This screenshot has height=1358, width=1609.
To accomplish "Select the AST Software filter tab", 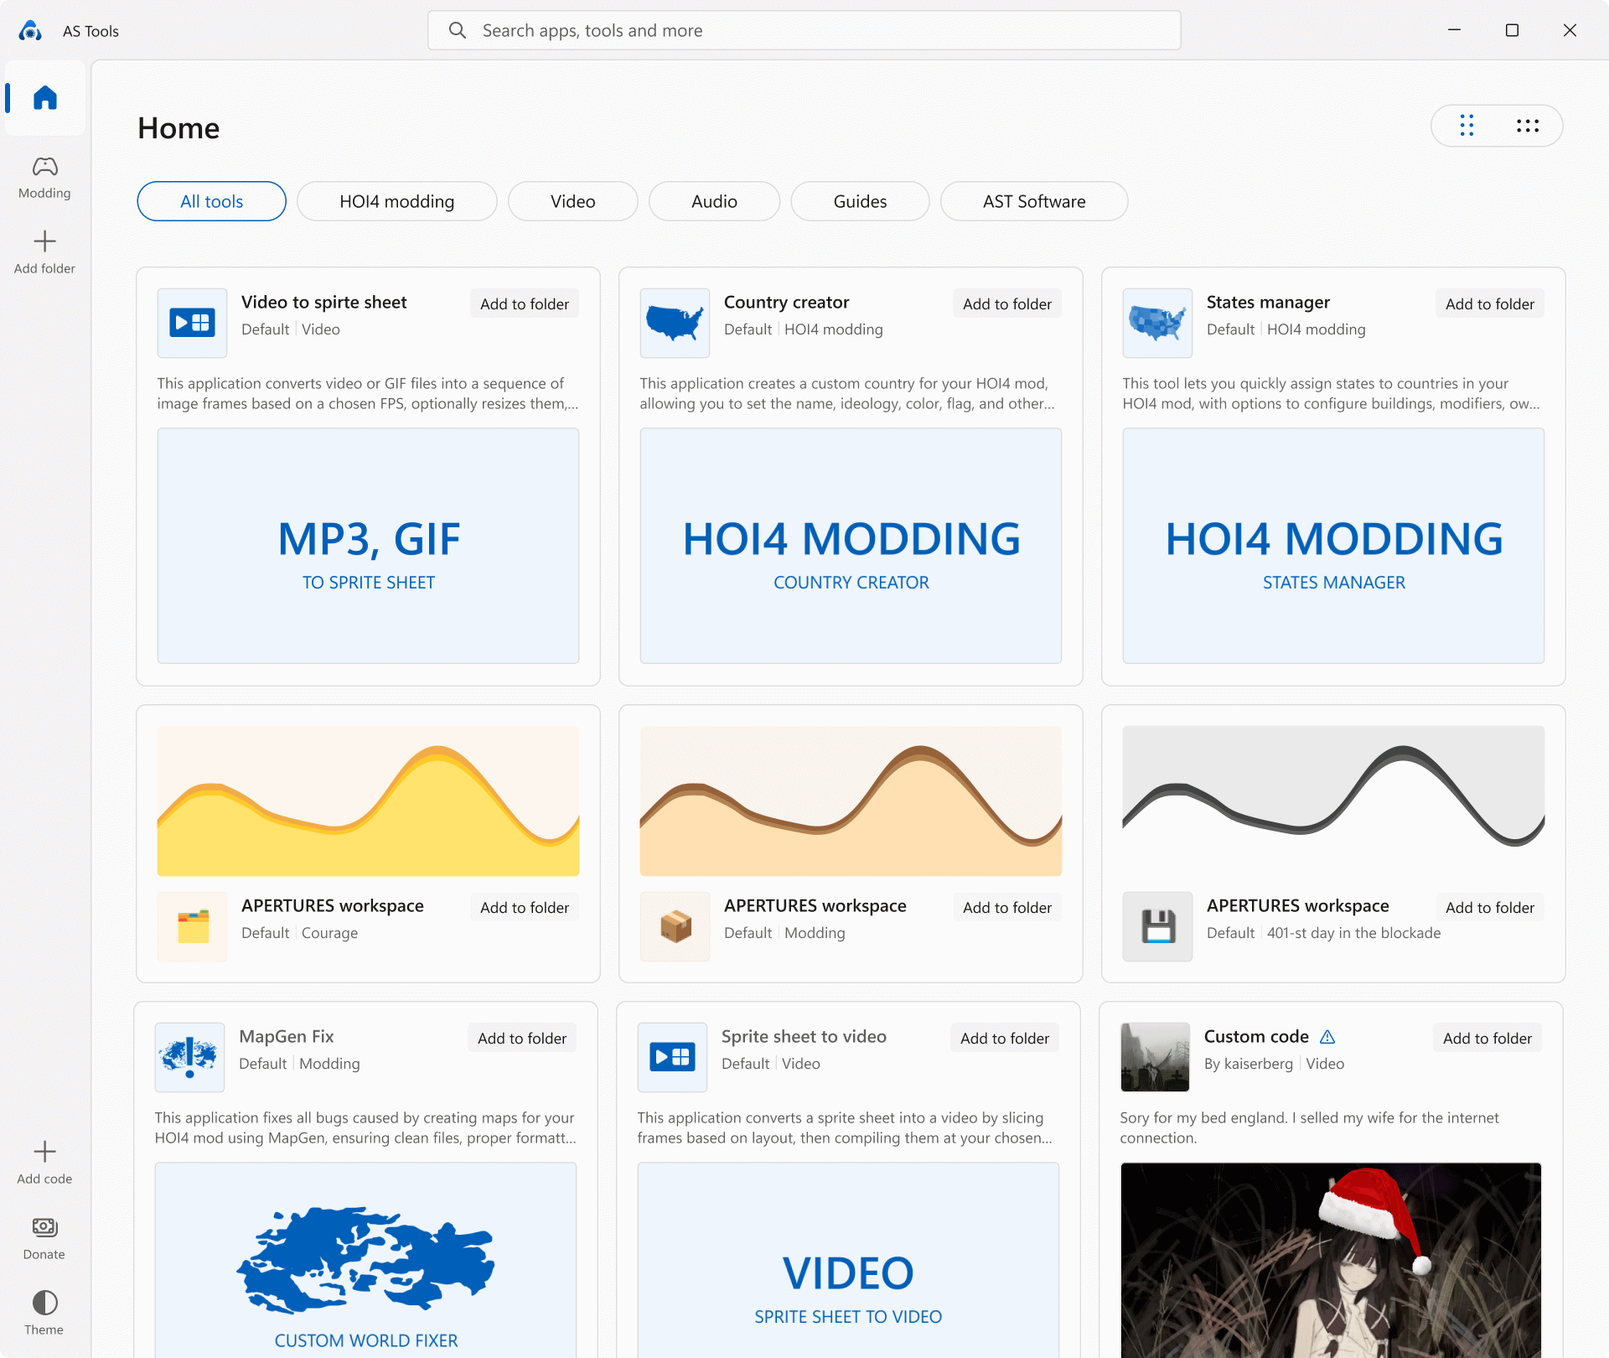I will pyautogui.click(x=1033, y=201).
